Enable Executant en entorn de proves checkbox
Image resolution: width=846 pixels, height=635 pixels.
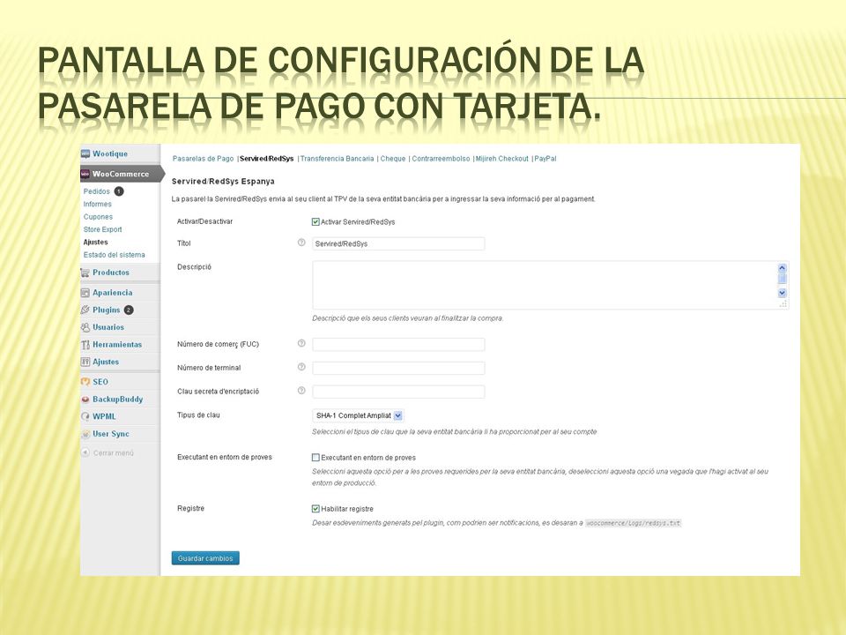[315, 458]
